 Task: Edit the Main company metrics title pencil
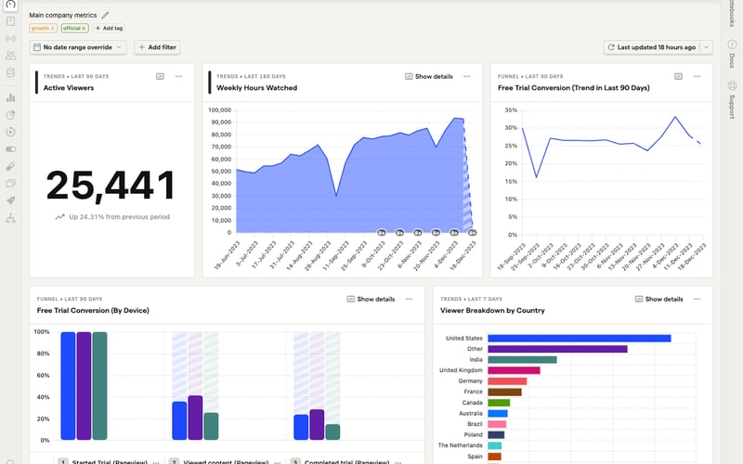tap(105, 15)
